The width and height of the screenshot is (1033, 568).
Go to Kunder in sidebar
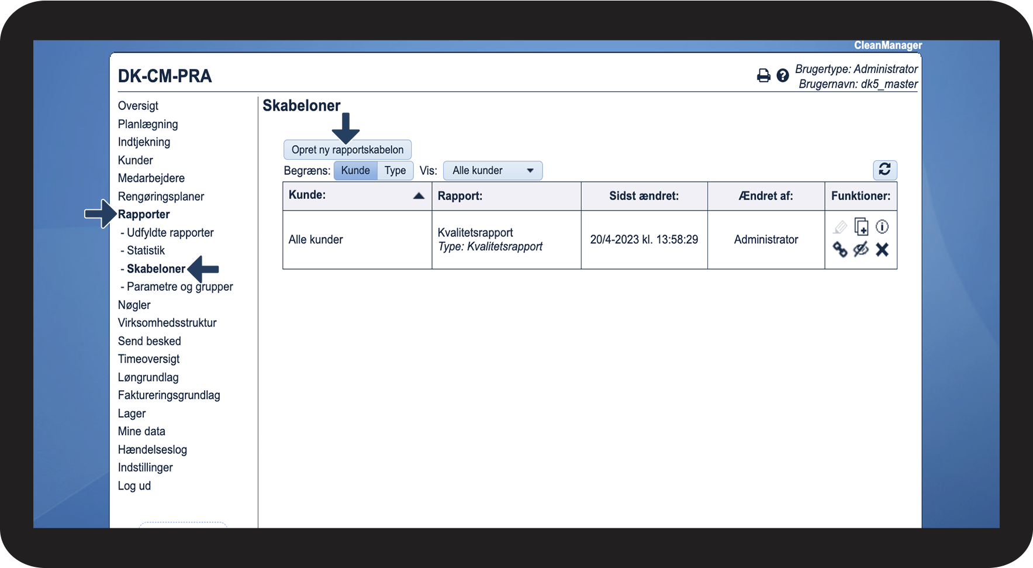coord(136,160)
